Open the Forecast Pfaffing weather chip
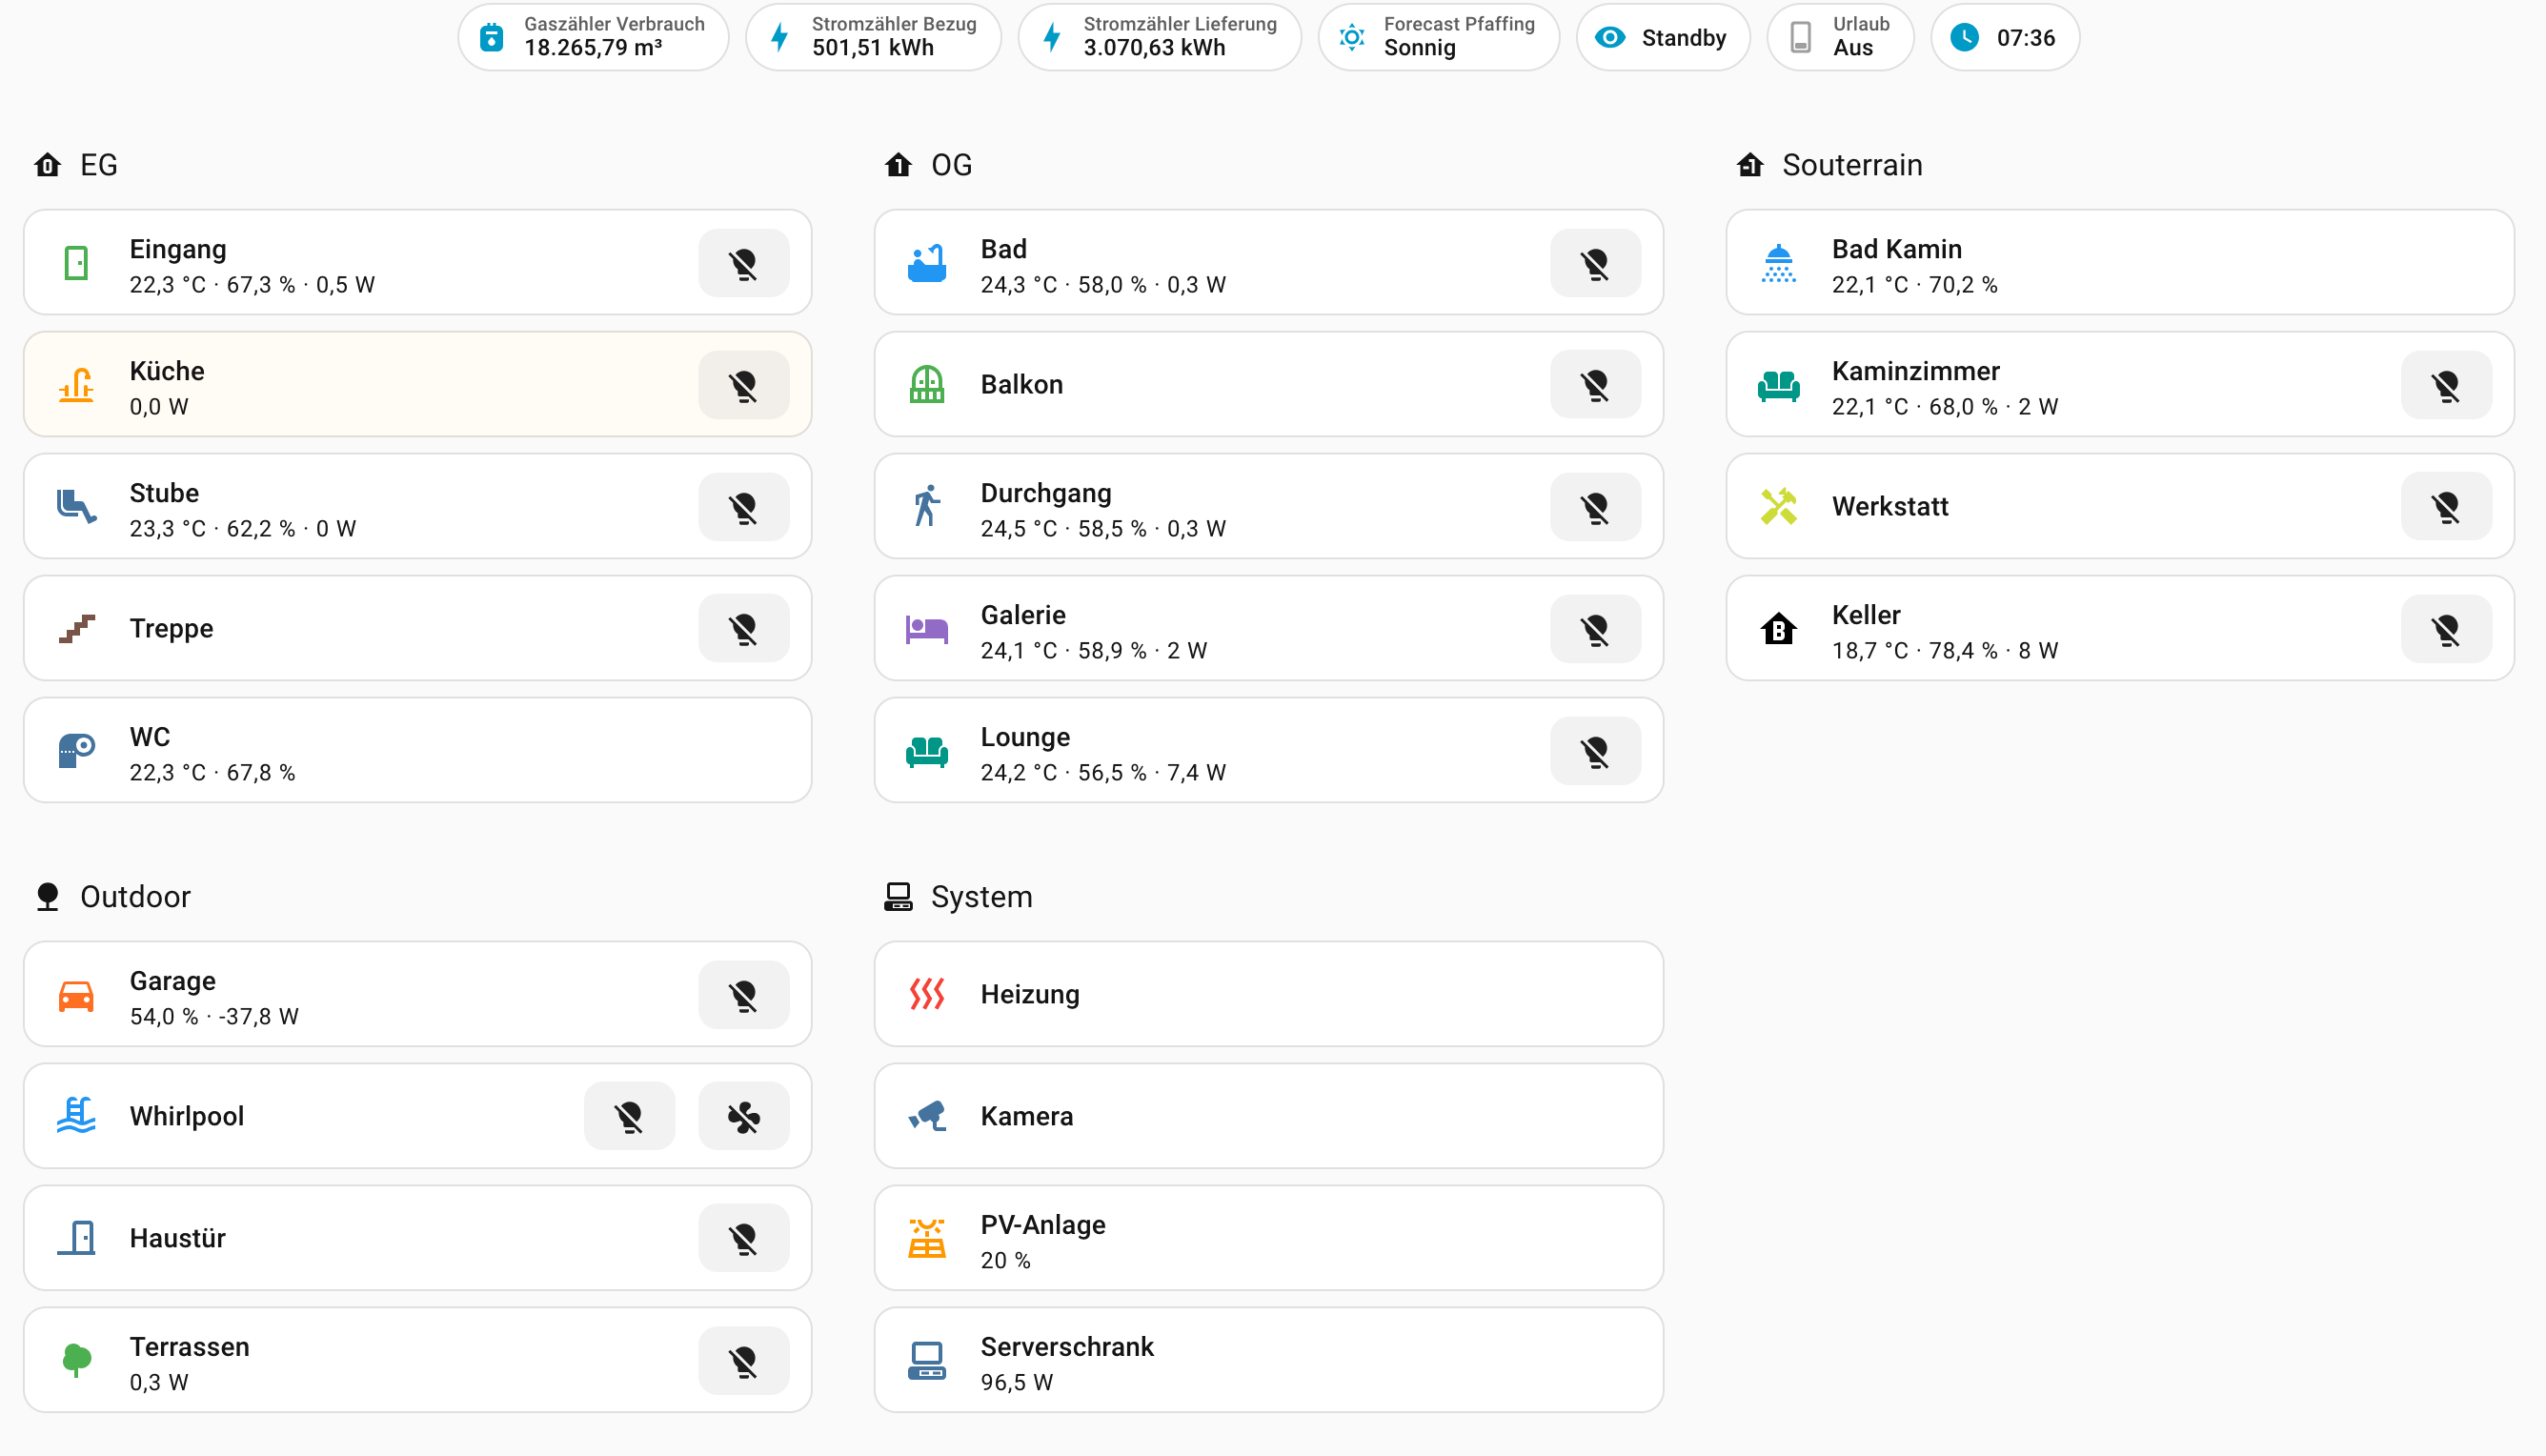 click(x=1438, y=38)
